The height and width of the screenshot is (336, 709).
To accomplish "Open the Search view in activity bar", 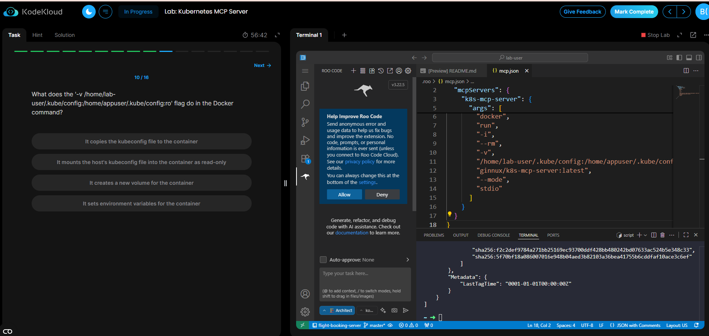I will (x=305, y=104).
